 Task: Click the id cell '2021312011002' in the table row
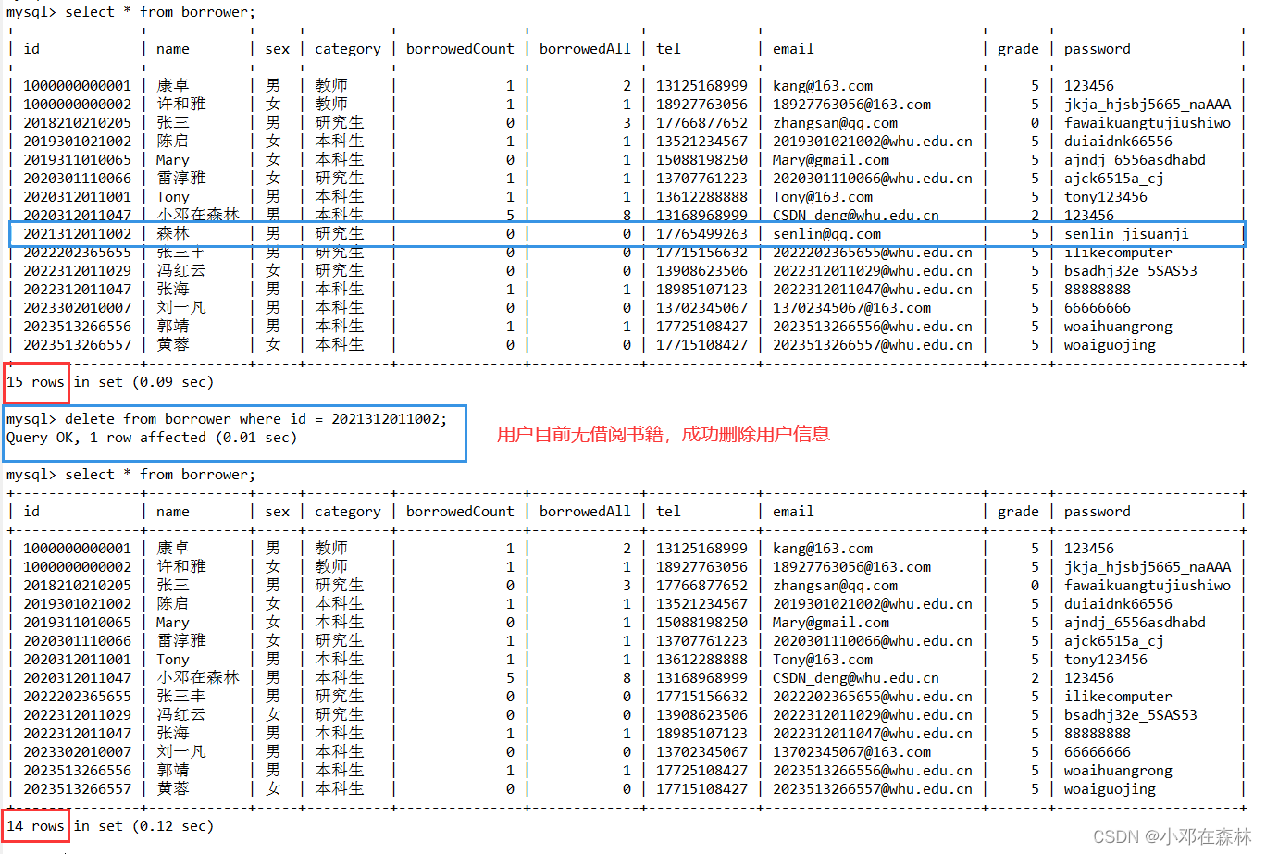click(x=78, y=234)
